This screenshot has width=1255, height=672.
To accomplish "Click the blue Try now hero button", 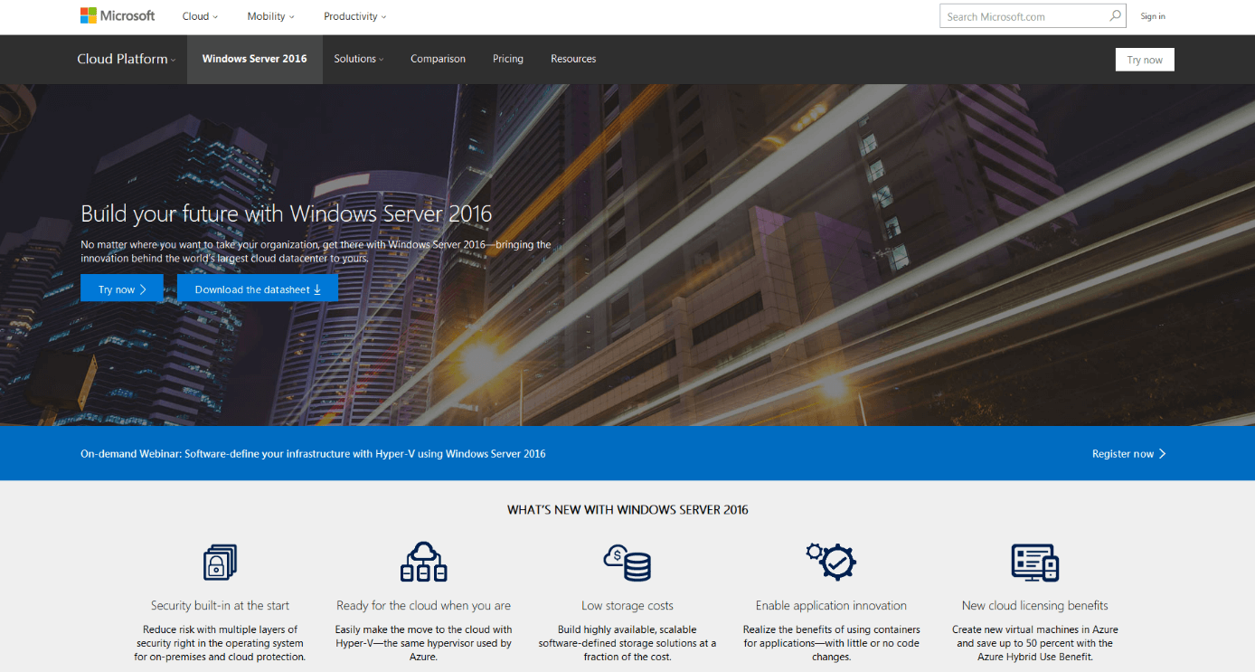I will [x=122, y=289].
